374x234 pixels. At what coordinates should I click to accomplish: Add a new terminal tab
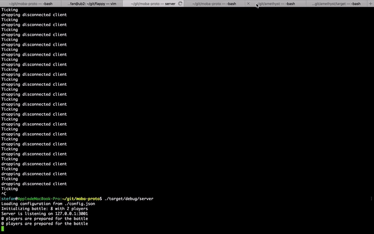pos(370,4)
